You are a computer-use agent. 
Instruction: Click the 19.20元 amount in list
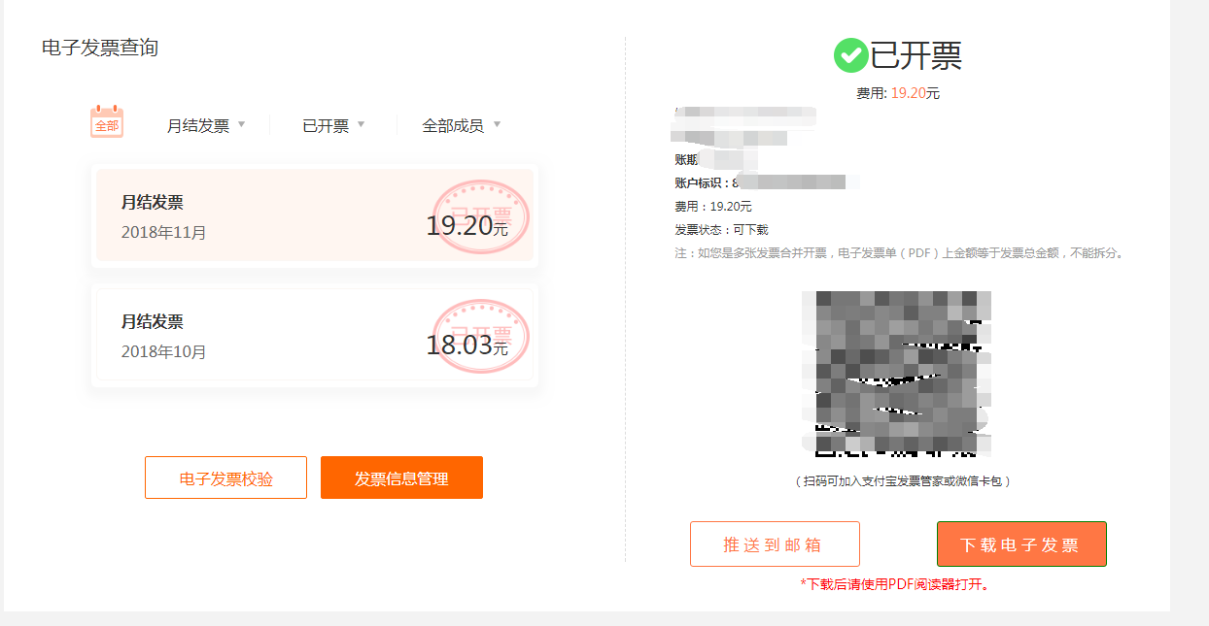click(466, 226)
